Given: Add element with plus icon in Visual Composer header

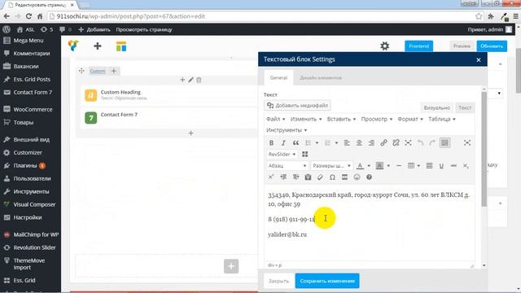Looking at the screenshot, I should click(x=98, y=46).
